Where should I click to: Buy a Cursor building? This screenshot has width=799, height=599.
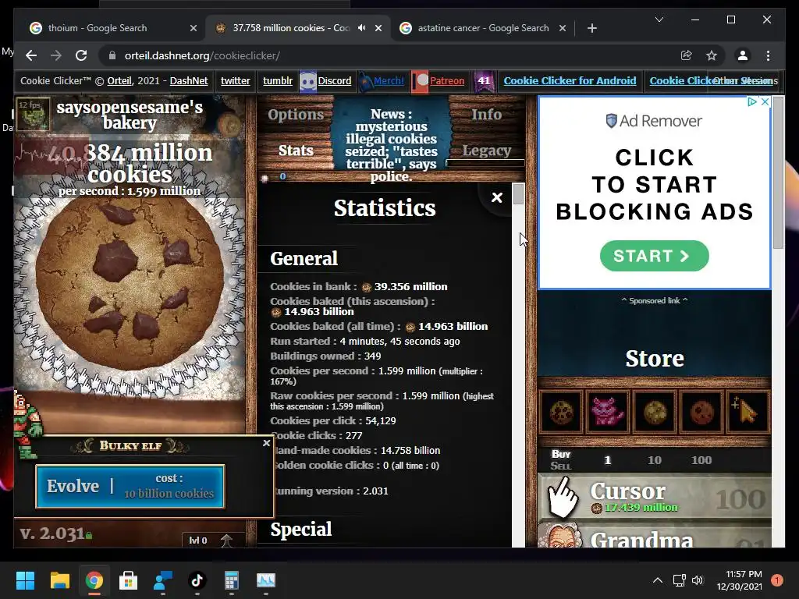(x=655, y=497)
